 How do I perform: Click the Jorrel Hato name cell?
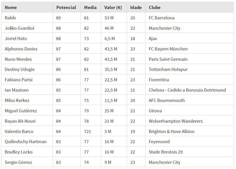16,38
